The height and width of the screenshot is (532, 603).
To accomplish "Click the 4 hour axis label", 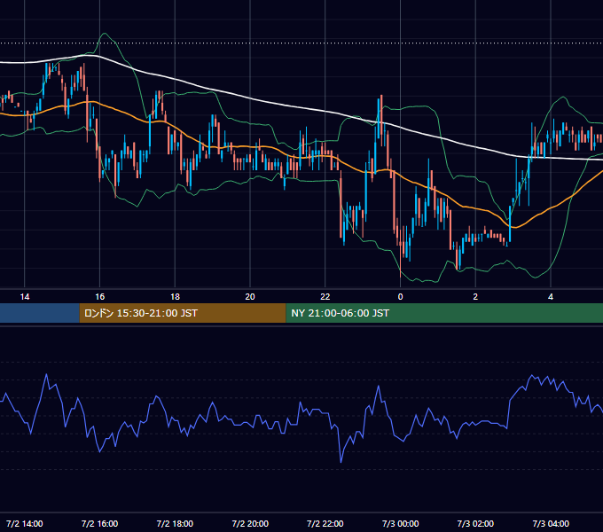I will pyautogui.click(x=551, y=297).
